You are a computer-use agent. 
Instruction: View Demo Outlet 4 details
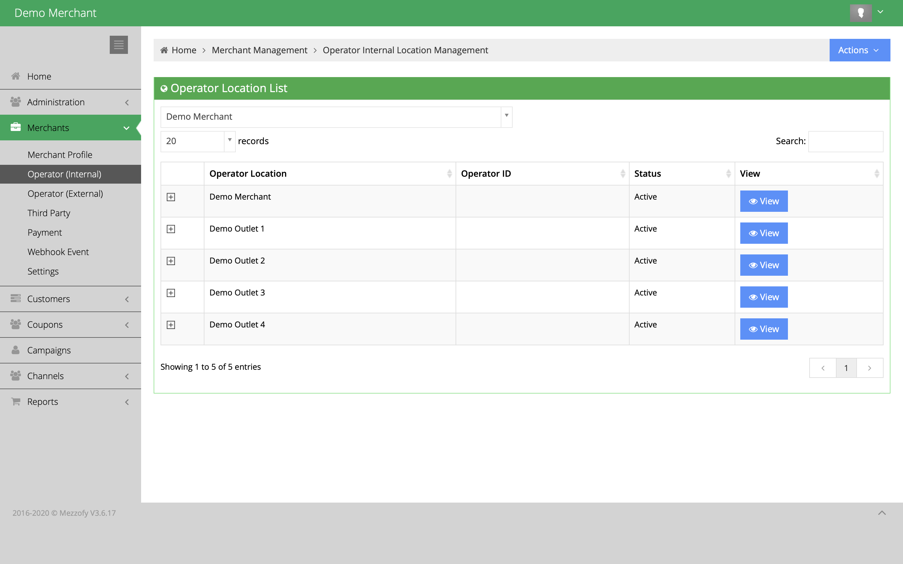point(763,329)
